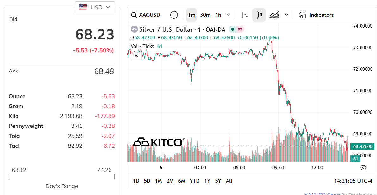Select the bars chart style icon

coord(244,15)
